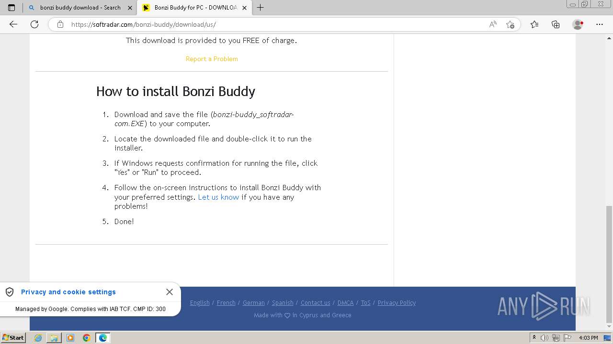Switch site language to German
Viewport: 613px width, 344px height.
click(x=254, y=302)
